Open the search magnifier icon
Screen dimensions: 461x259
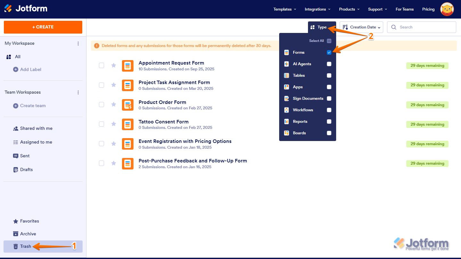tap(394, 27)
